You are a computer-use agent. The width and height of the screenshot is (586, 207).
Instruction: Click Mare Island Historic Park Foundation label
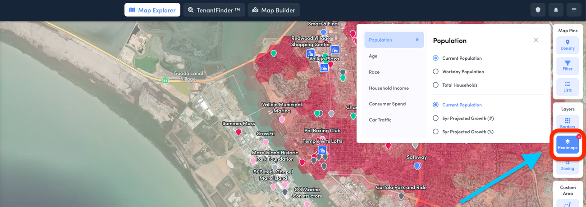[275, 156]
